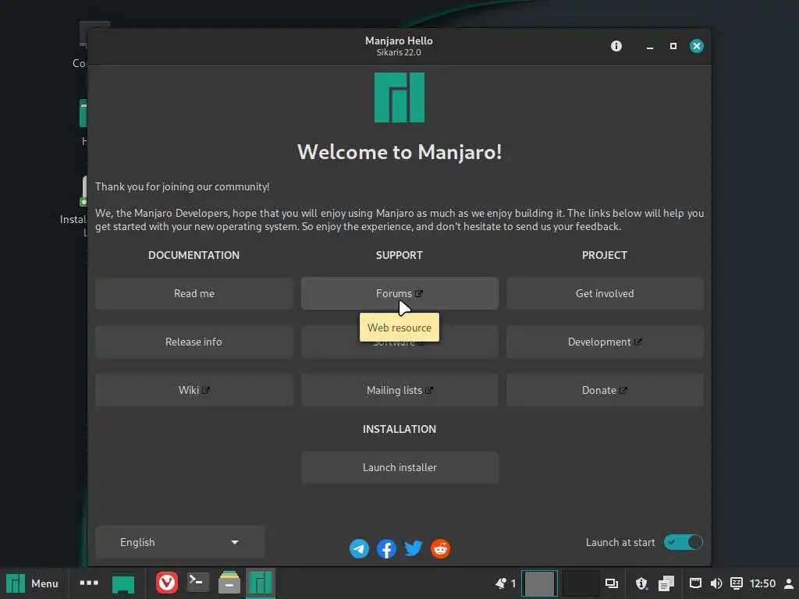Show desktop via green panel icon
799x599 pixels.
coord(123,583)
